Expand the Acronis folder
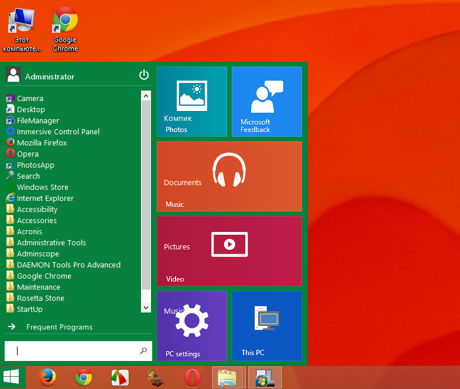The height and width of the screenshot is (389, 460). [24, 232]
